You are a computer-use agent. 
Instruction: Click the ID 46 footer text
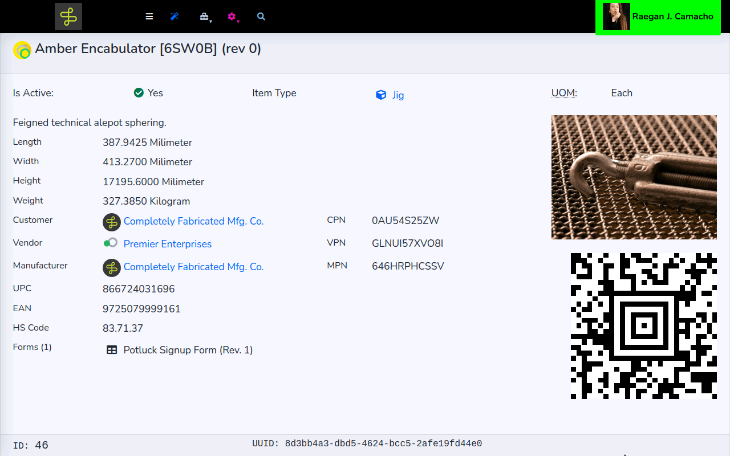pyautogui.click(x=31, y=445)
